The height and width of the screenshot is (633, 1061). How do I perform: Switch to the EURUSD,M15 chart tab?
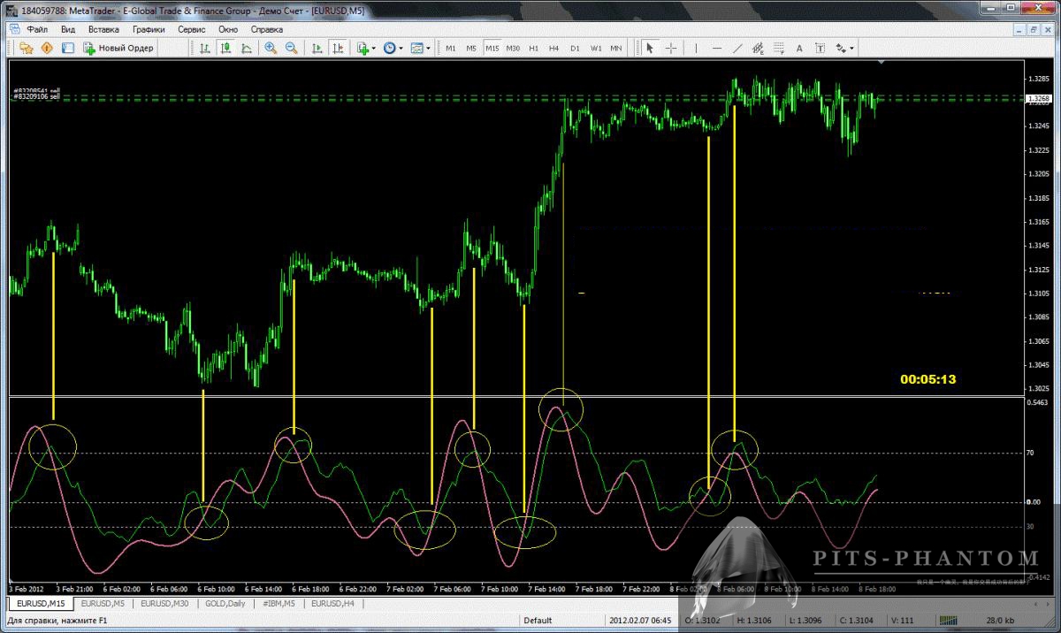click(x=42, y=604)
